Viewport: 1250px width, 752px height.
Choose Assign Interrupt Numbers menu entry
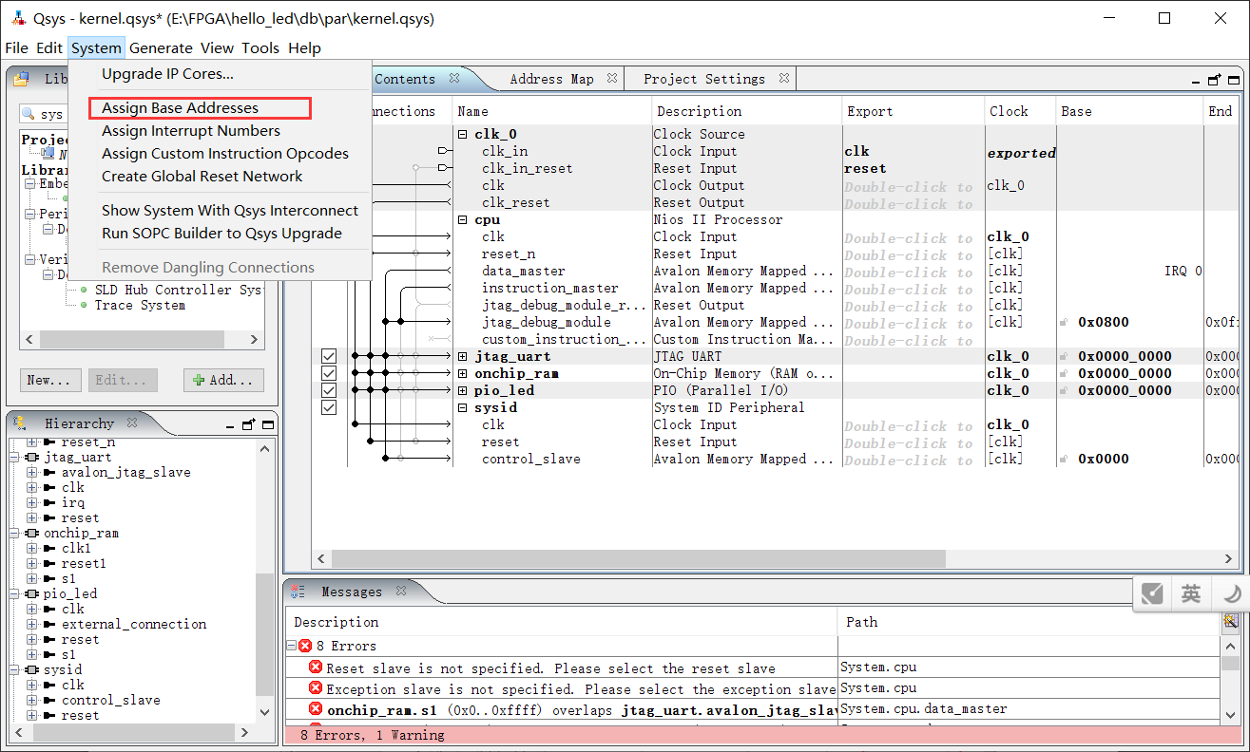click(x=191, y=131)
